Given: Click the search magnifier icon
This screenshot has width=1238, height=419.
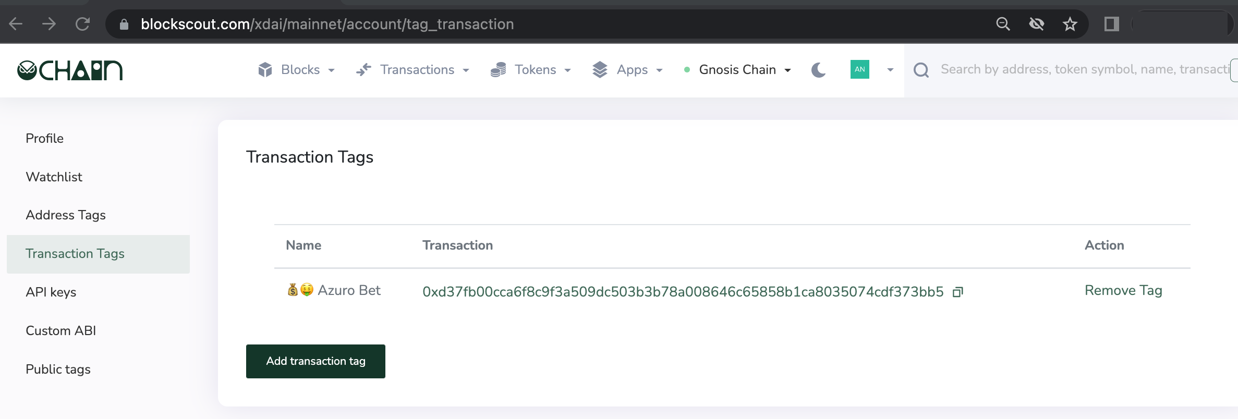Looking at the screenshot, I should coord(921,70).
